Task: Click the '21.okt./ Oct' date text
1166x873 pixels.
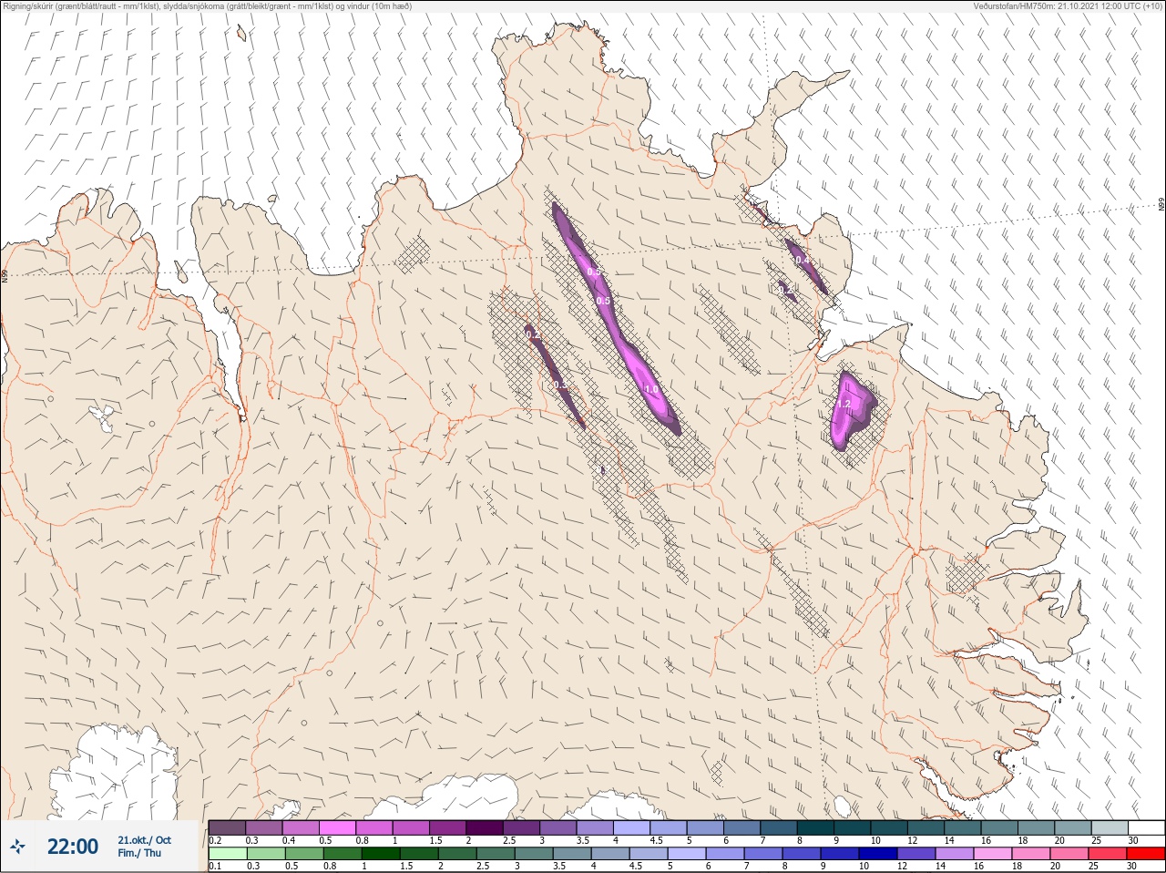Action: [144, 840]
